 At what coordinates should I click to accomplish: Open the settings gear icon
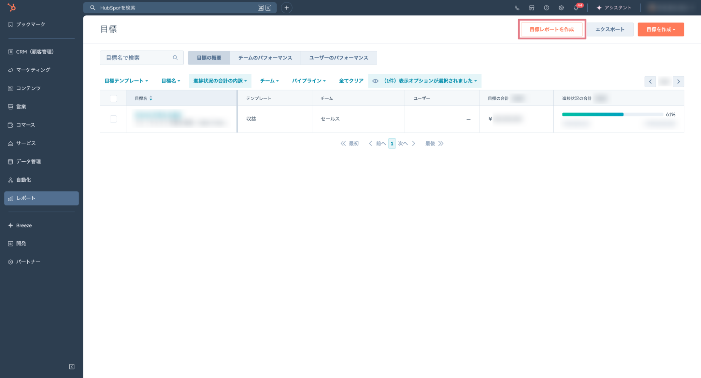click(x=561, y=8)
